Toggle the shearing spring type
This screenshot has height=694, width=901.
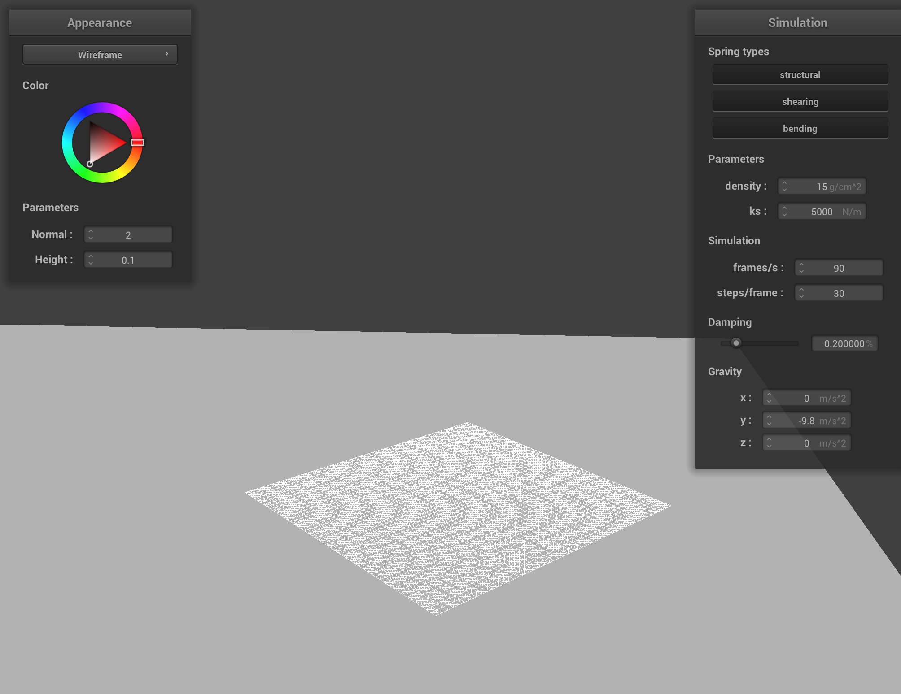[800, 101]
